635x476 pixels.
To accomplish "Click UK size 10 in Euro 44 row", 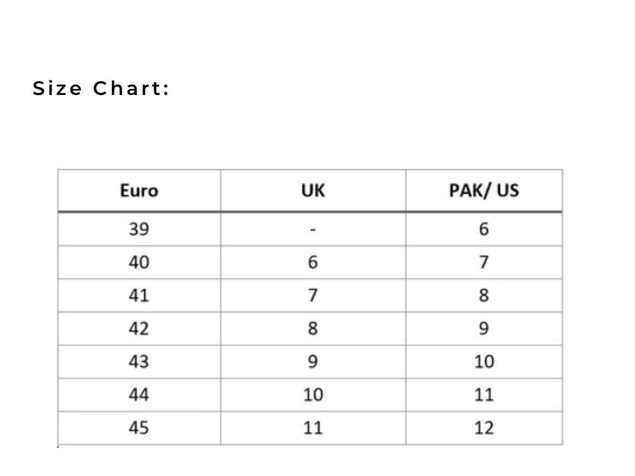I will pyautogui.click(x=313, y=395).
